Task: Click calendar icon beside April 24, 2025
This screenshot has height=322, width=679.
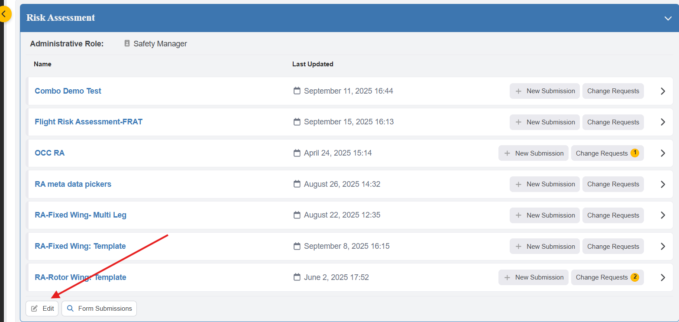Action: 297,153
